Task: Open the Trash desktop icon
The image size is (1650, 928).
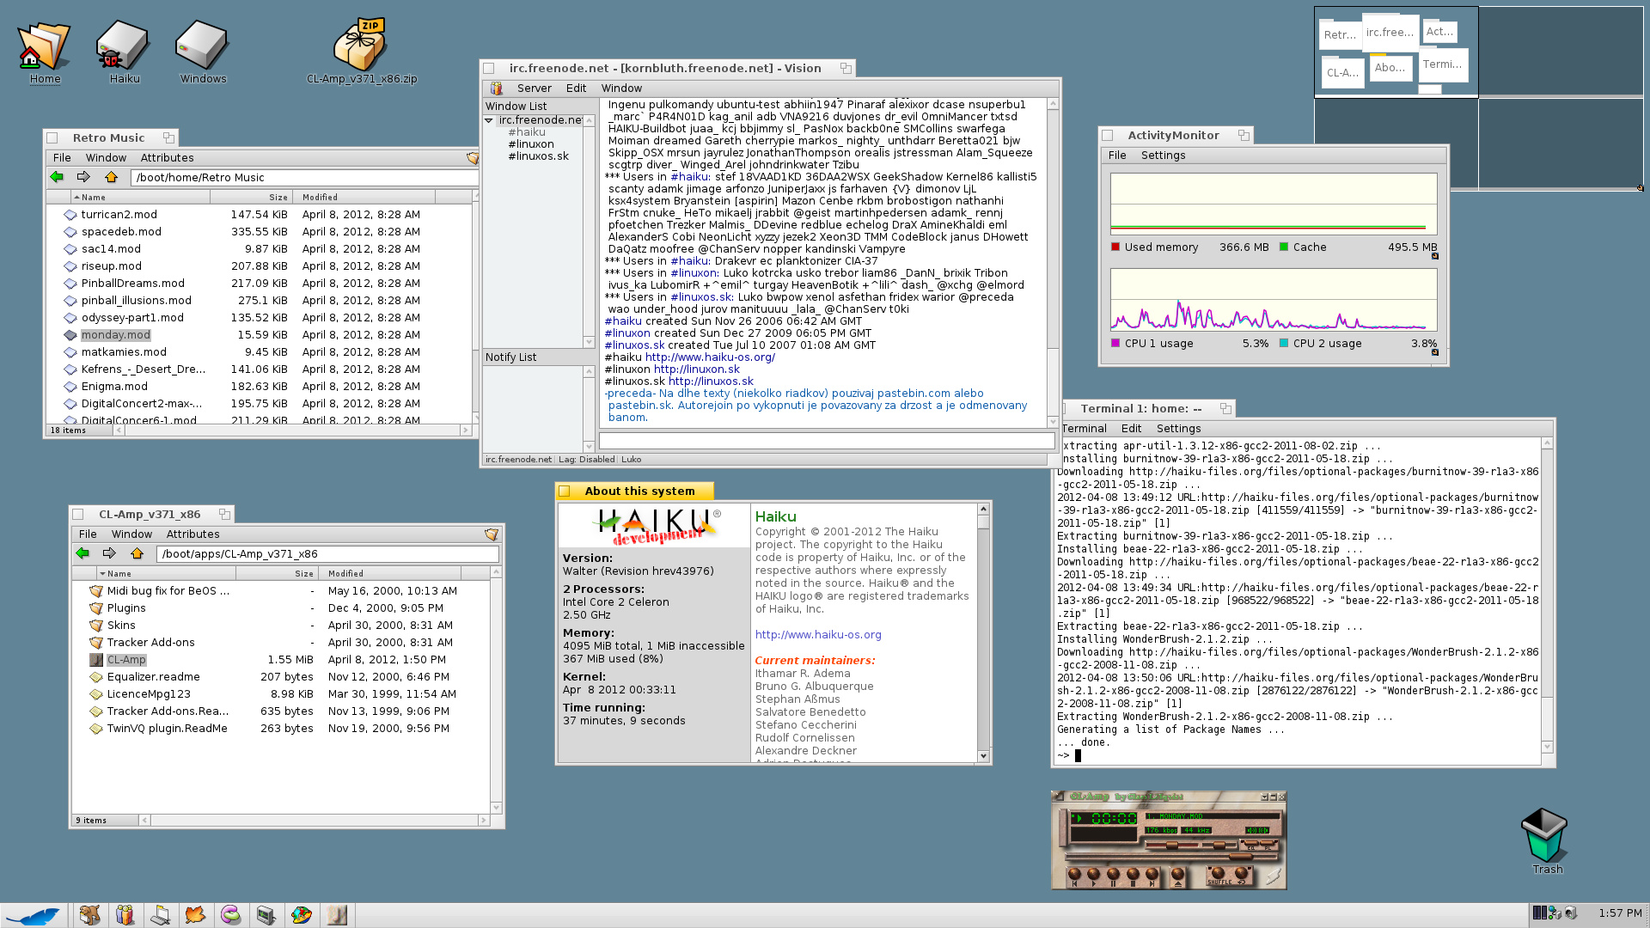Action: 1546,840
